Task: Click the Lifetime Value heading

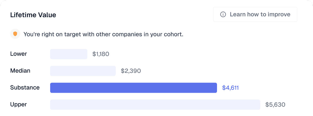Action: click(33, 15)
